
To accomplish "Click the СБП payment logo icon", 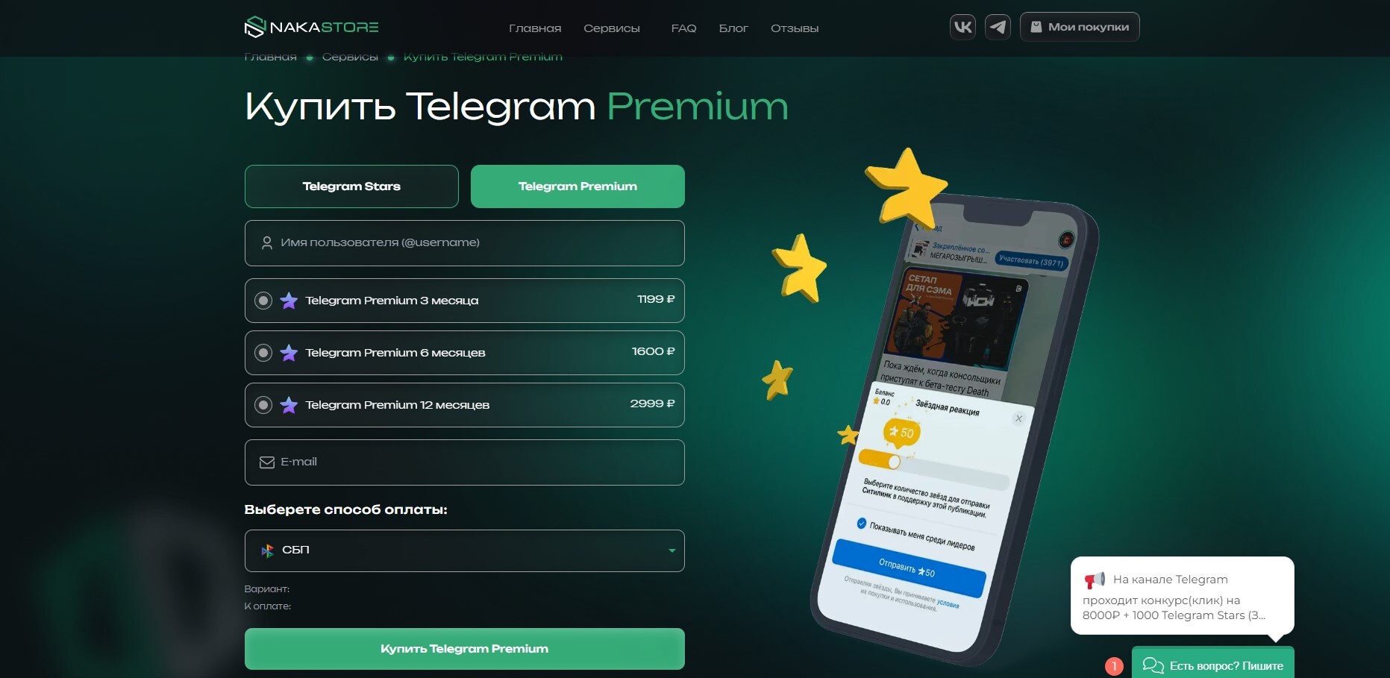I will point(267,550).
